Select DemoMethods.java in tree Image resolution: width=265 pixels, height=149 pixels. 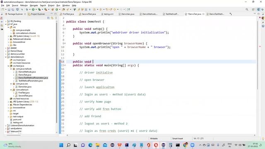tap(27, 72)
